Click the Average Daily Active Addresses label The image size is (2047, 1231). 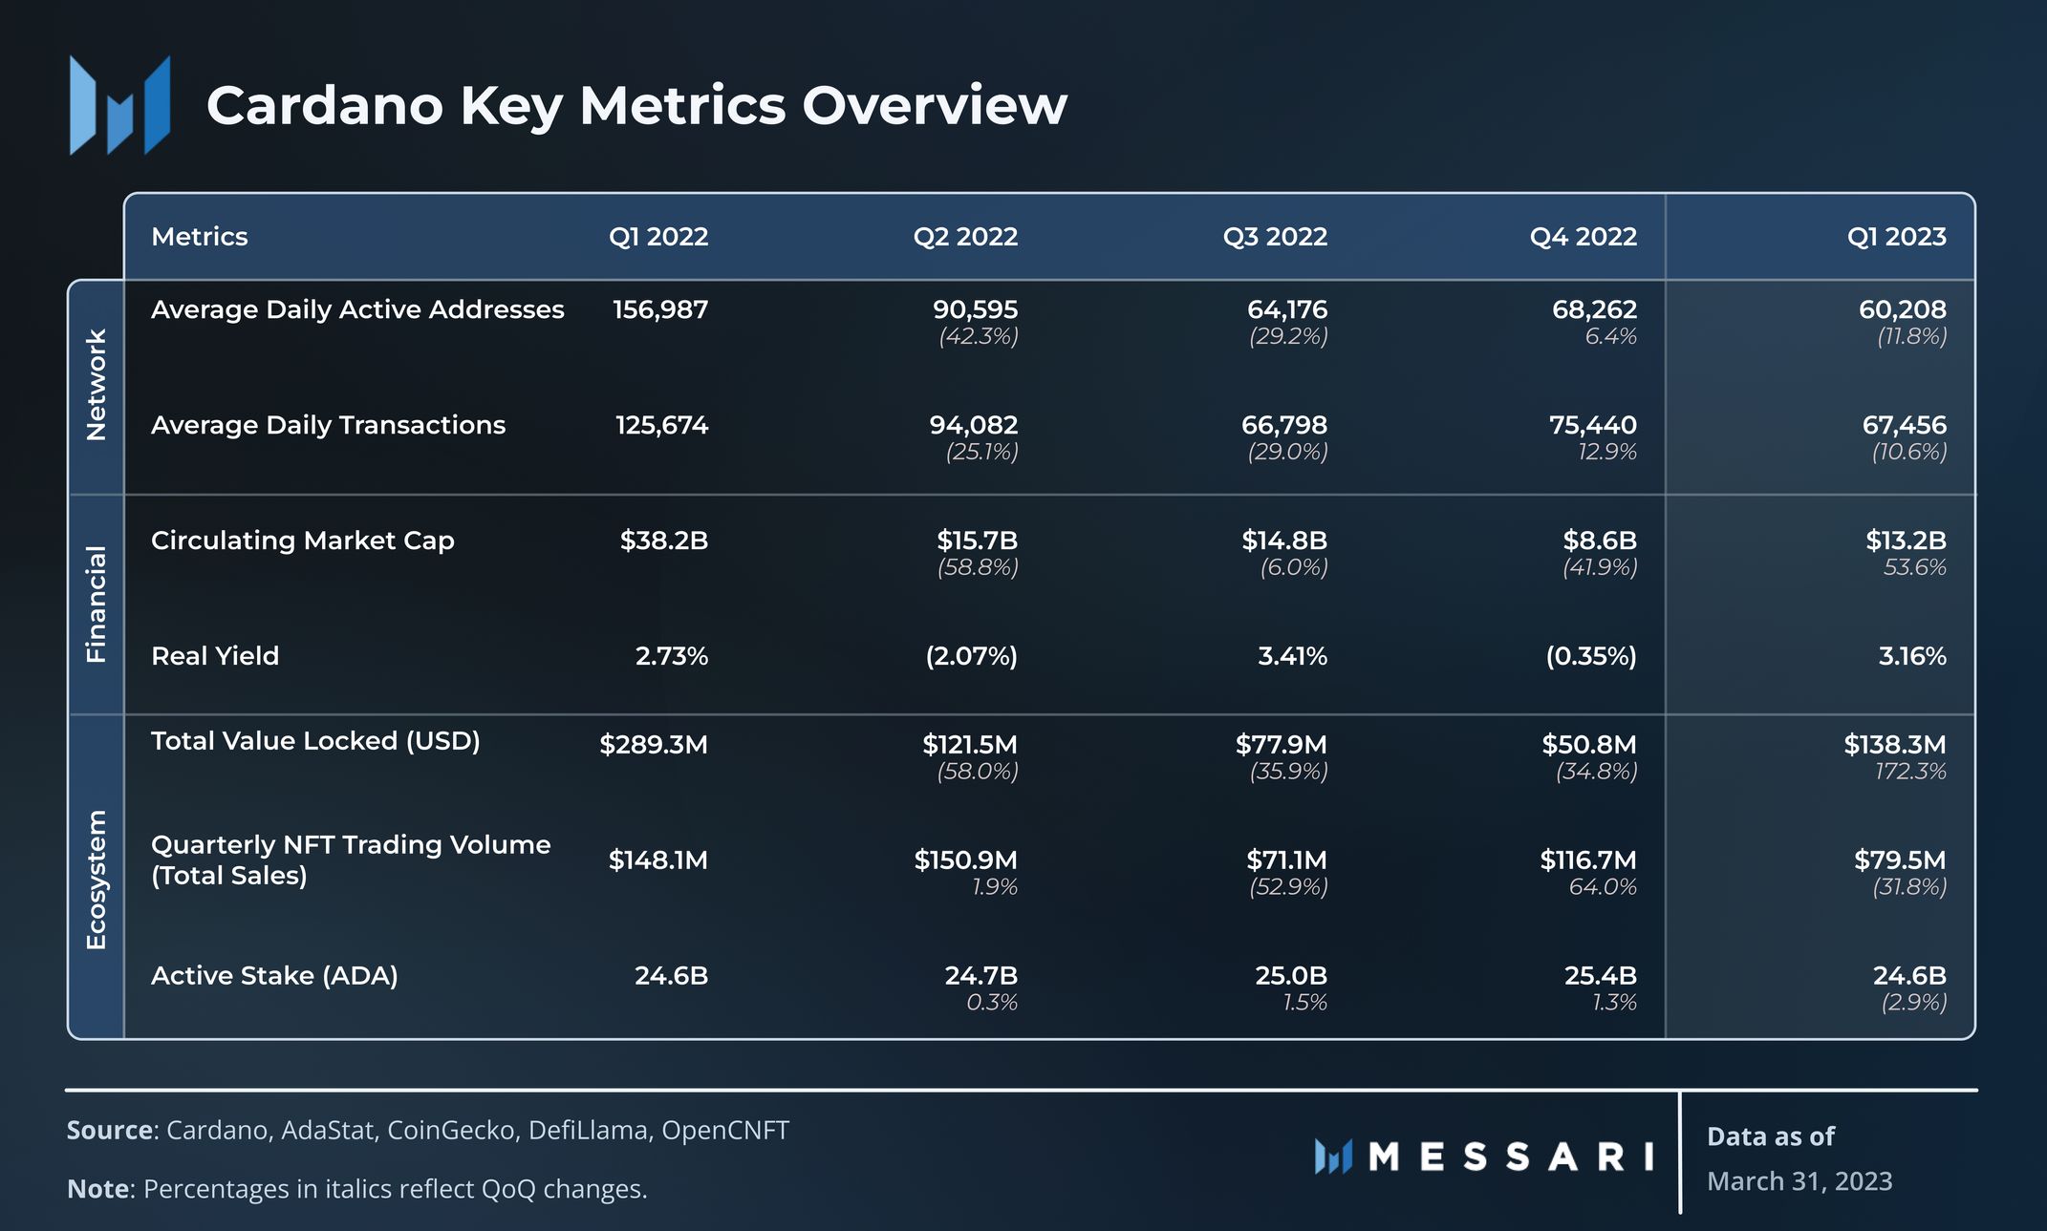(357, 309)
